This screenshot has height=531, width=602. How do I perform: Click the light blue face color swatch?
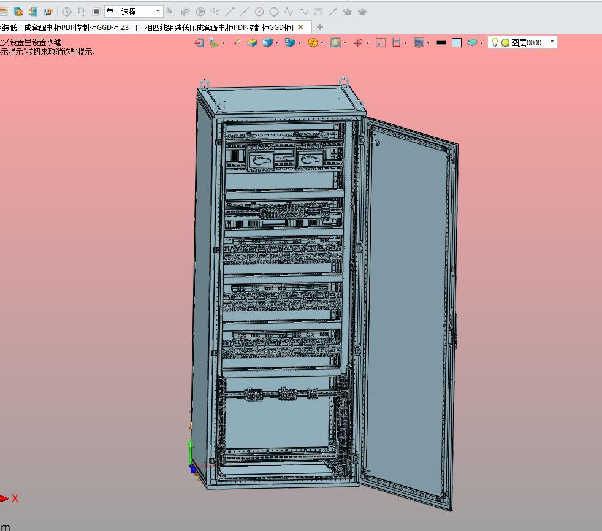point(457,42)
